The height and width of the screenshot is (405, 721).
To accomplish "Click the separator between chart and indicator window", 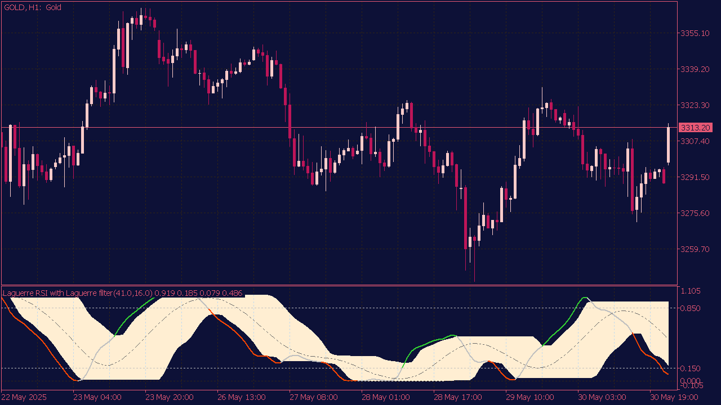I will pyautogui.click(x=338, y=286).
